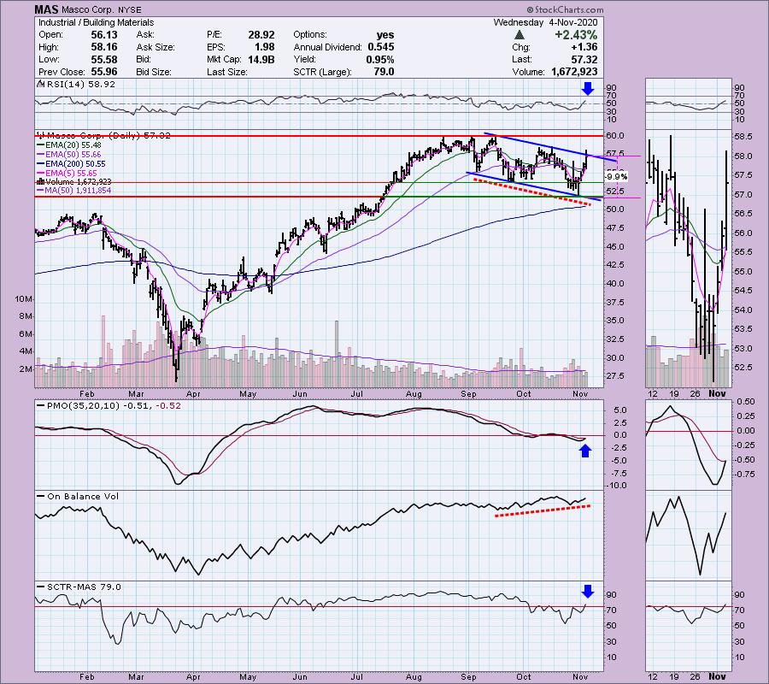Click the 60.0 price axis label
Viewport: 769px width, 684px height.
(615, 136)
